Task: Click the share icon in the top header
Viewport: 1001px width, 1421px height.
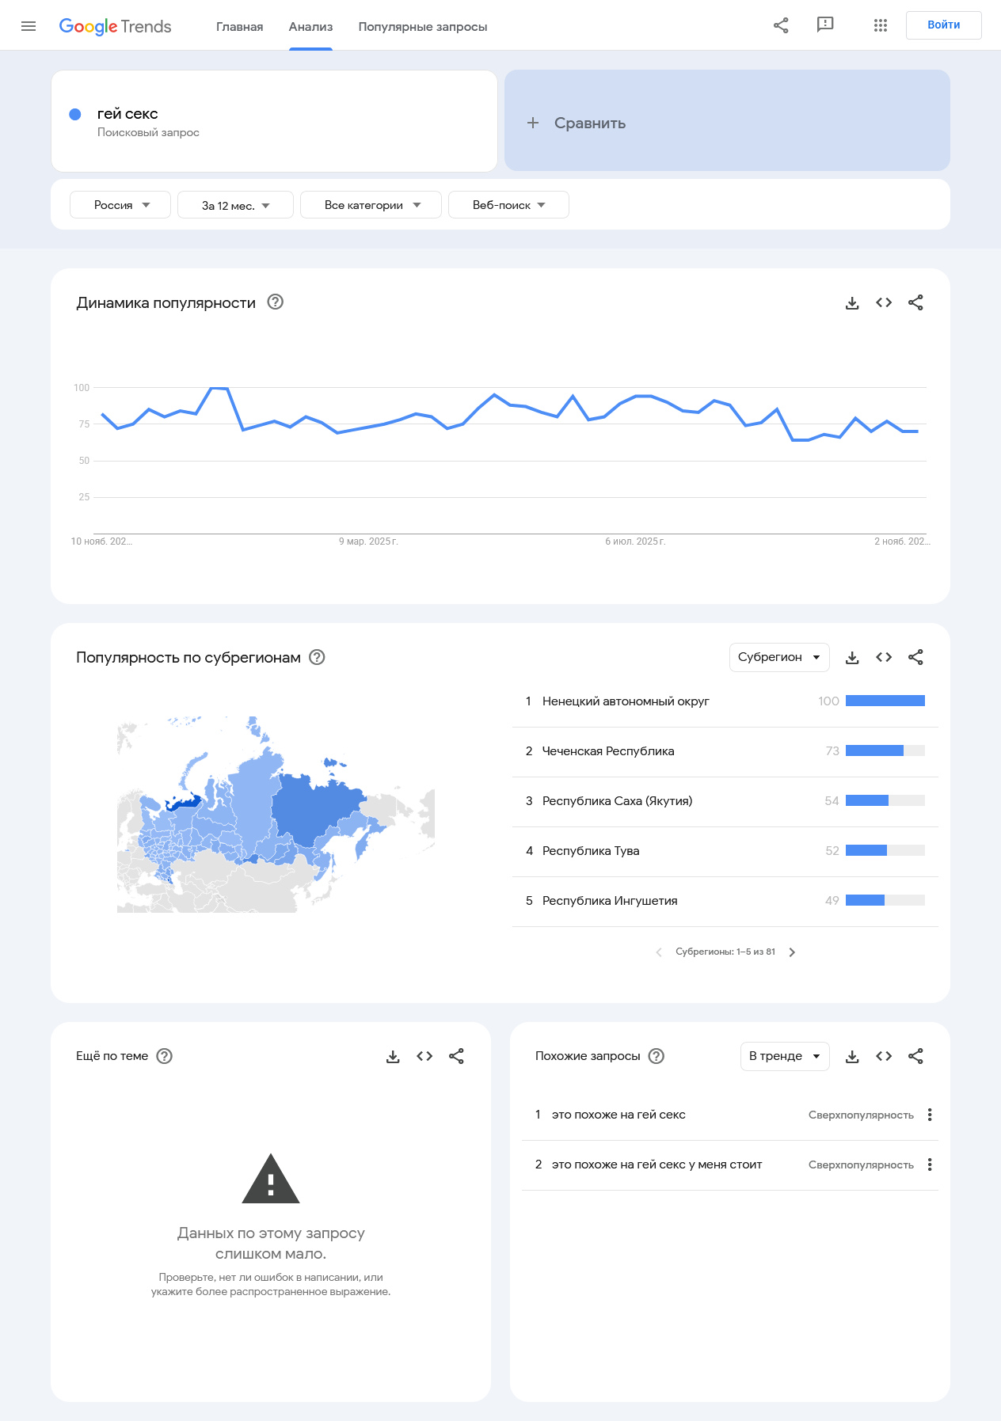Action: (x=781, y=25)
